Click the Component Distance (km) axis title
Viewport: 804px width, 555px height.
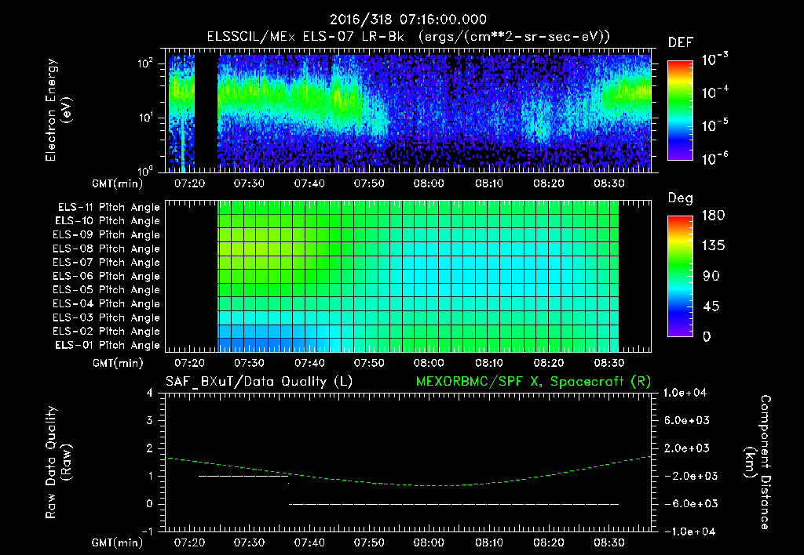pyautogui.click(x=758, y=462)
